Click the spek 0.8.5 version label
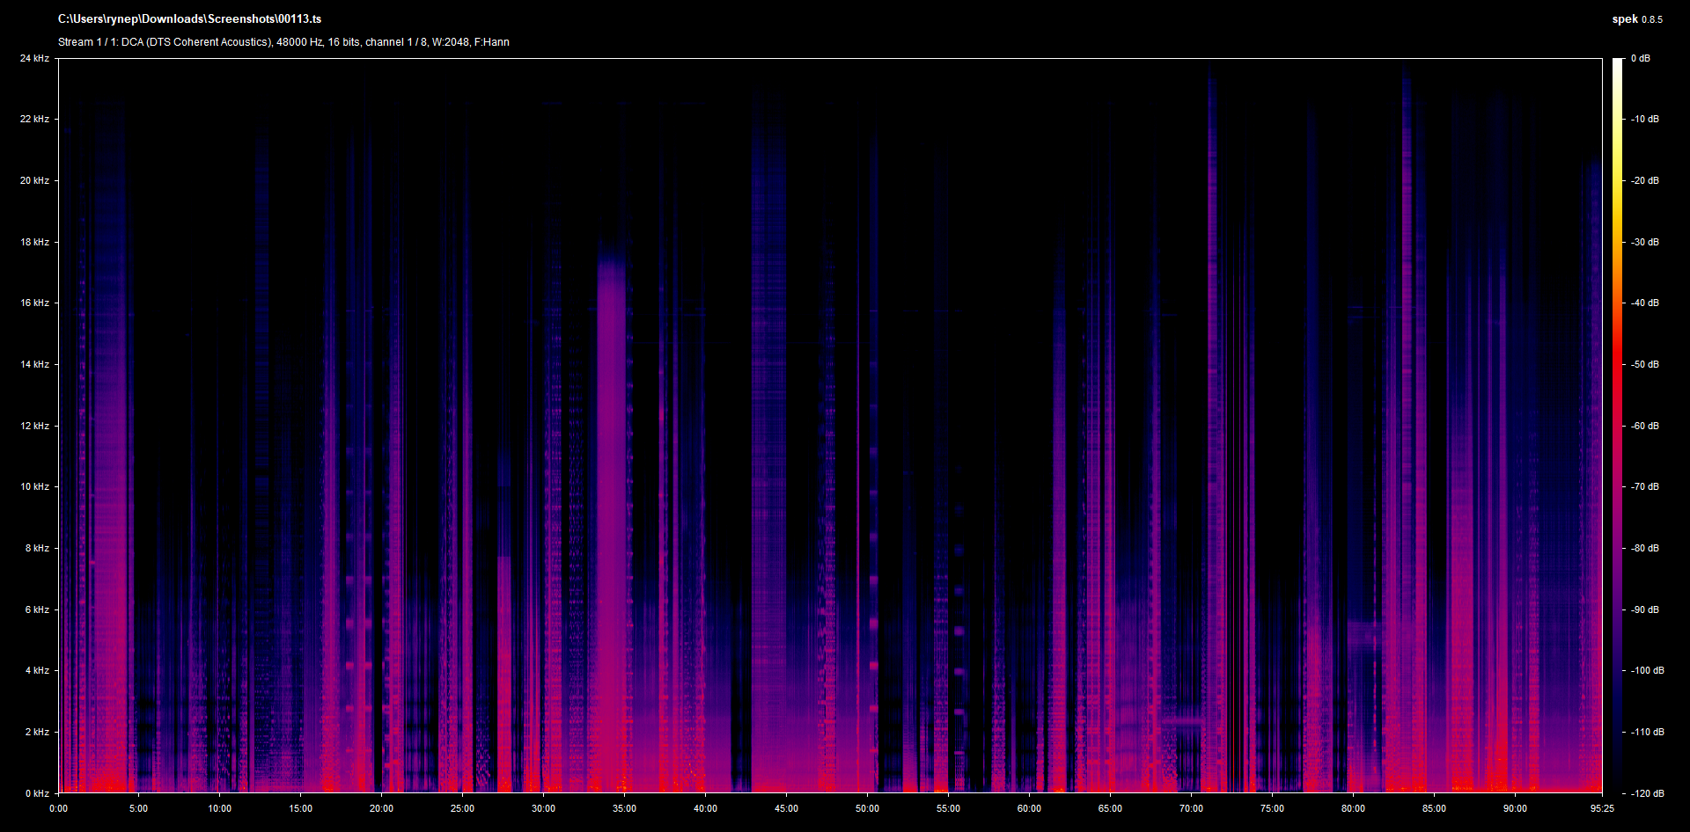 click(1637, 18)
